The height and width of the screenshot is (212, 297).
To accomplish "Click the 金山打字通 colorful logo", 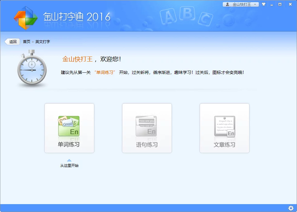I will [x=25, y=18].
